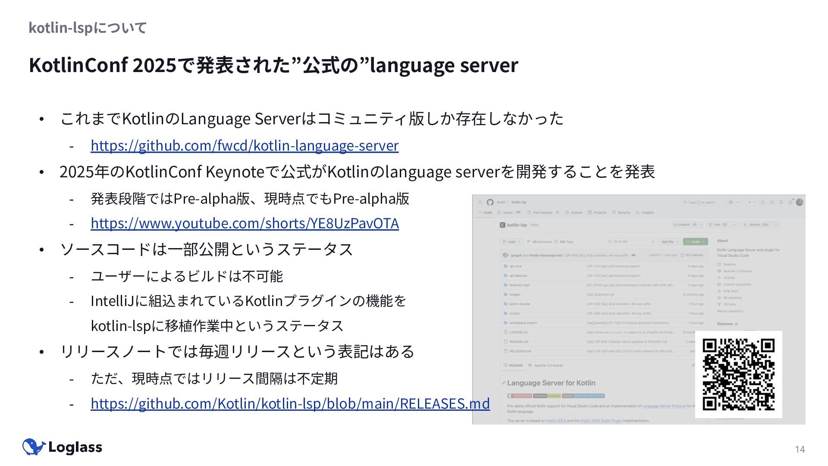The image size is (828, 466).
Task: Click the user avatar in GitHub header
Action: pos(800,202)
